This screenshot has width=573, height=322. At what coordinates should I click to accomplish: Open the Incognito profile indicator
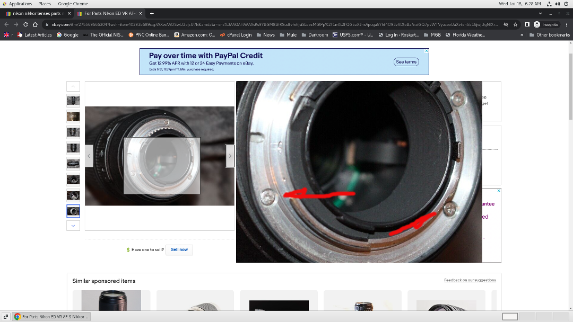(x=546, y=24)
